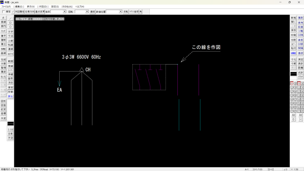
Task: Open the 作図(D) menu
Action: (43, 7)
